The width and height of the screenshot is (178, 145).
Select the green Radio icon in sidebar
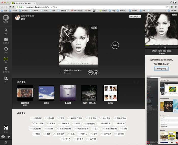tap(6, 59)
